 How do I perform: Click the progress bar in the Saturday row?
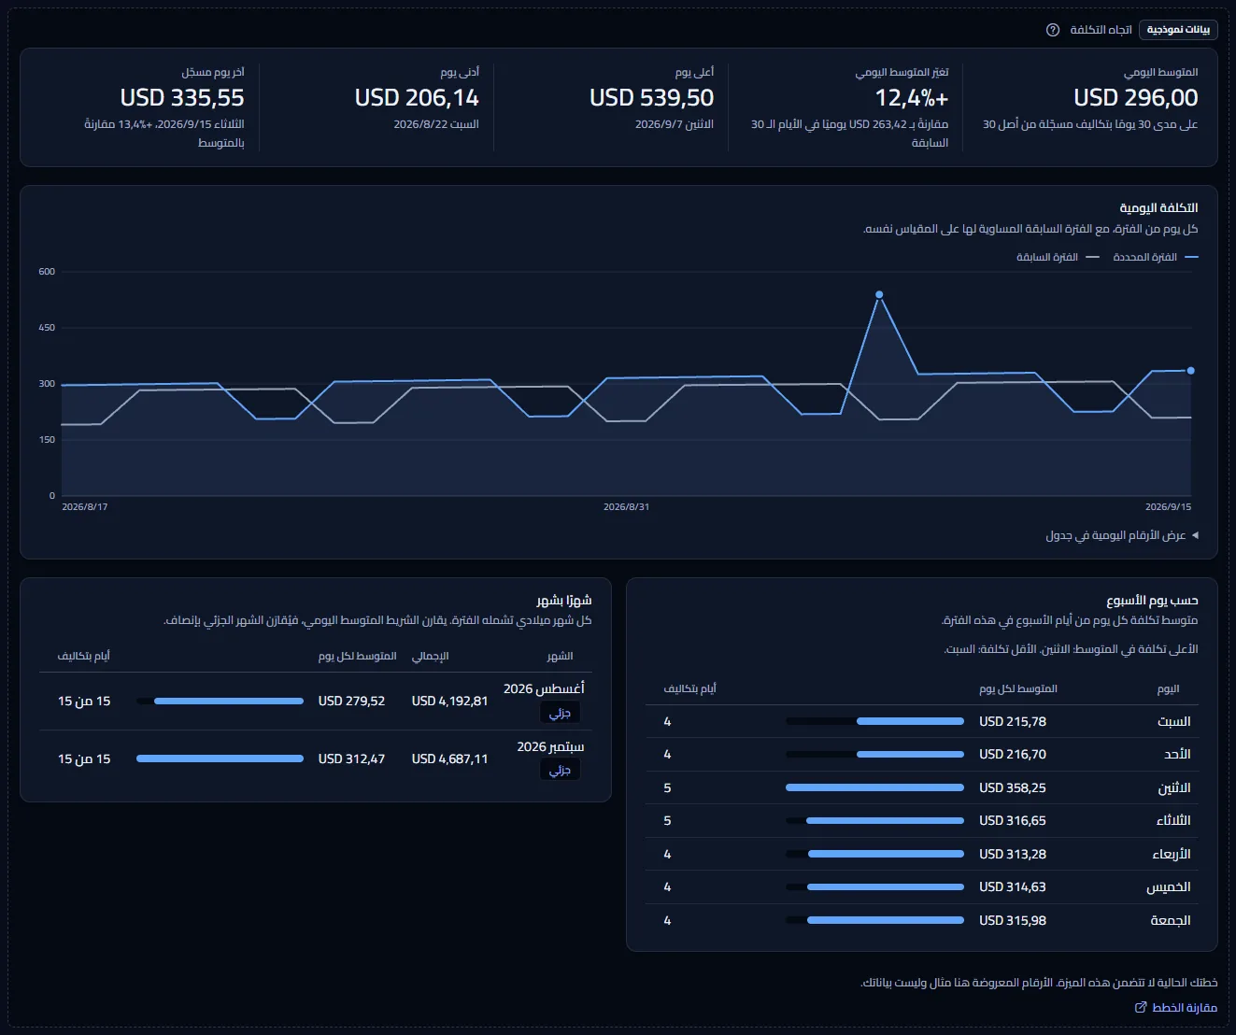tap(874, 721)
